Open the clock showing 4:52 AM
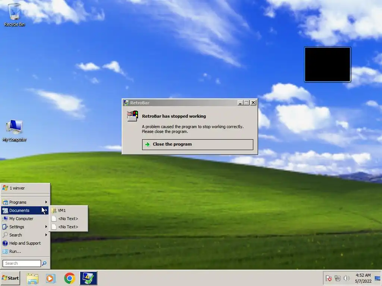Screen dimensions: 382x286 pos(363,278)
